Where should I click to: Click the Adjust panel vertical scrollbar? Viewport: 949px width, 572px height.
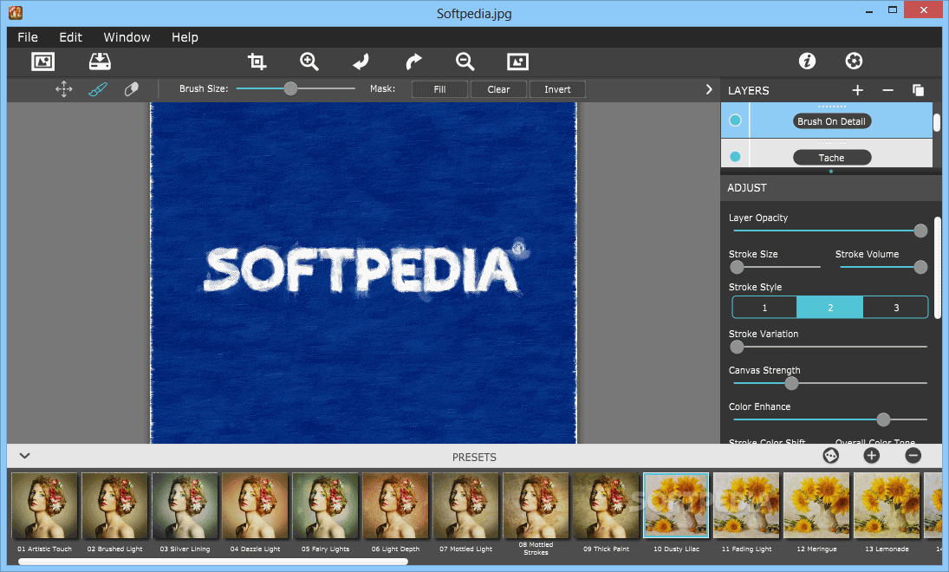(938, 268)
